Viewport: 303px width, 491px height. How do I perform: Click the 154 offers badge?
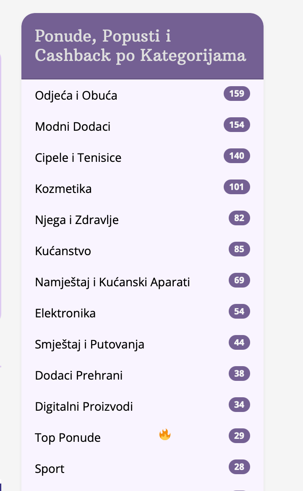[237, 125]
